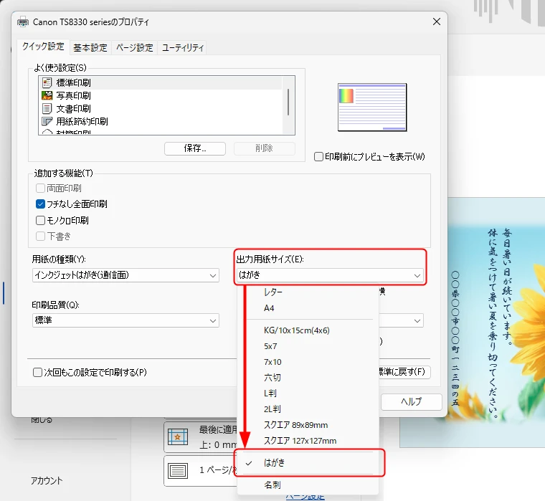Open 印刷品質 dropdown showing 標準

(125, 320)
